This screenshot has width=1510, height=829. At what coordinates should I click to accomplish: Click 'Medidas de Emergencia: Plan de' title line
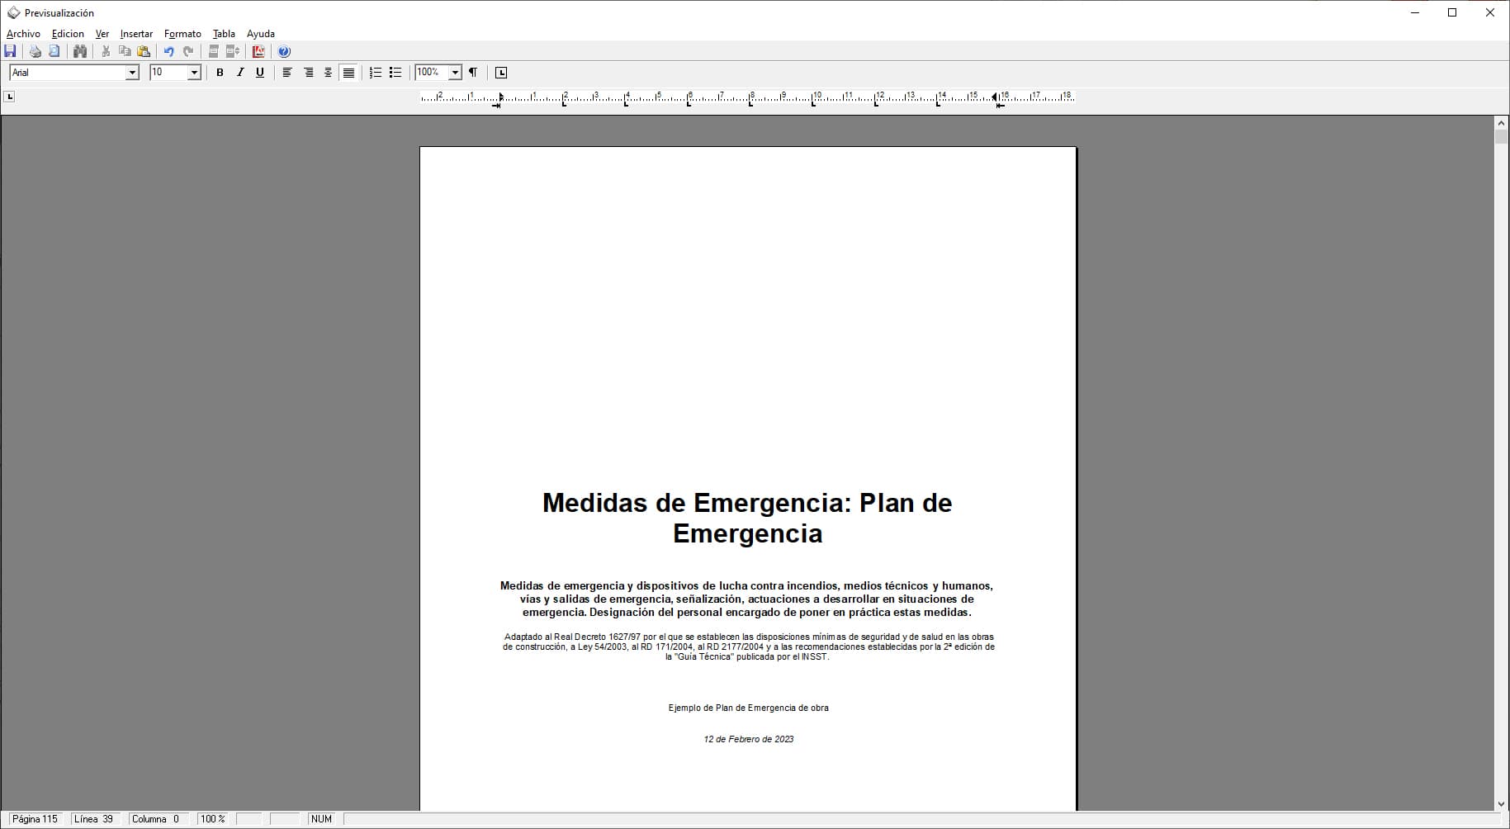click(x=747, y=503)
